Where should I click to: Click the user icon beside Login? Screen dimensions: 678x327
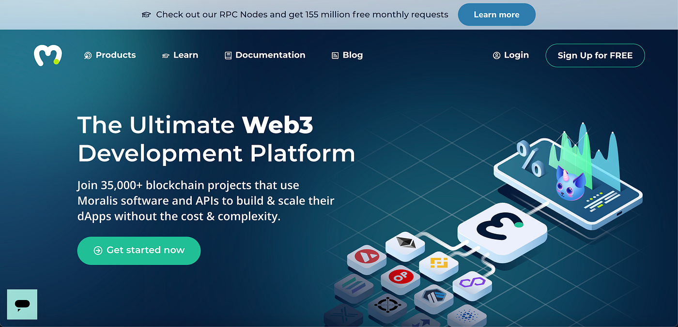[x=496, y=56]
